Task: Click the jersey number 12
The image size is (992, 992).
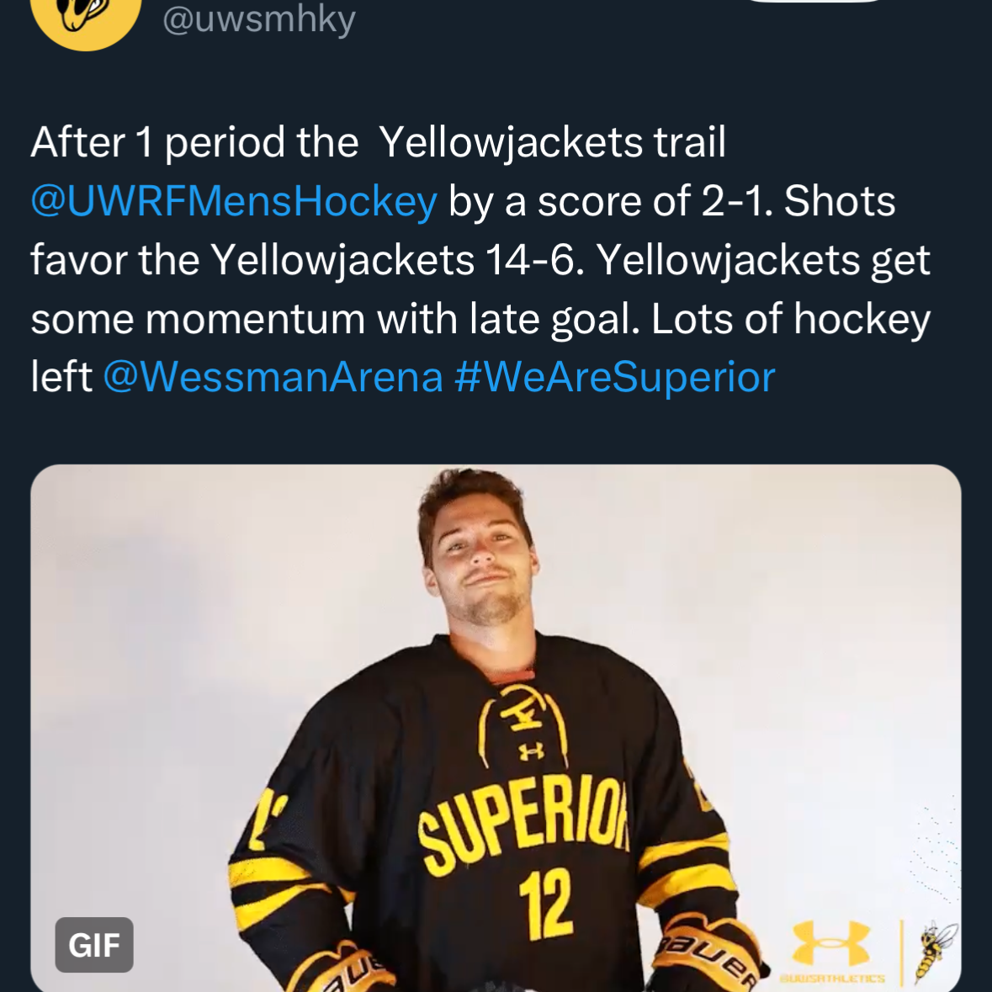Action: coord(544,903)
